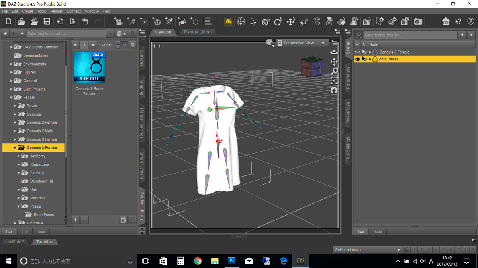The image size is (478, 268).
Task: Toggle visibility eye of dots_dress node
Action: [x=357, y=59]
